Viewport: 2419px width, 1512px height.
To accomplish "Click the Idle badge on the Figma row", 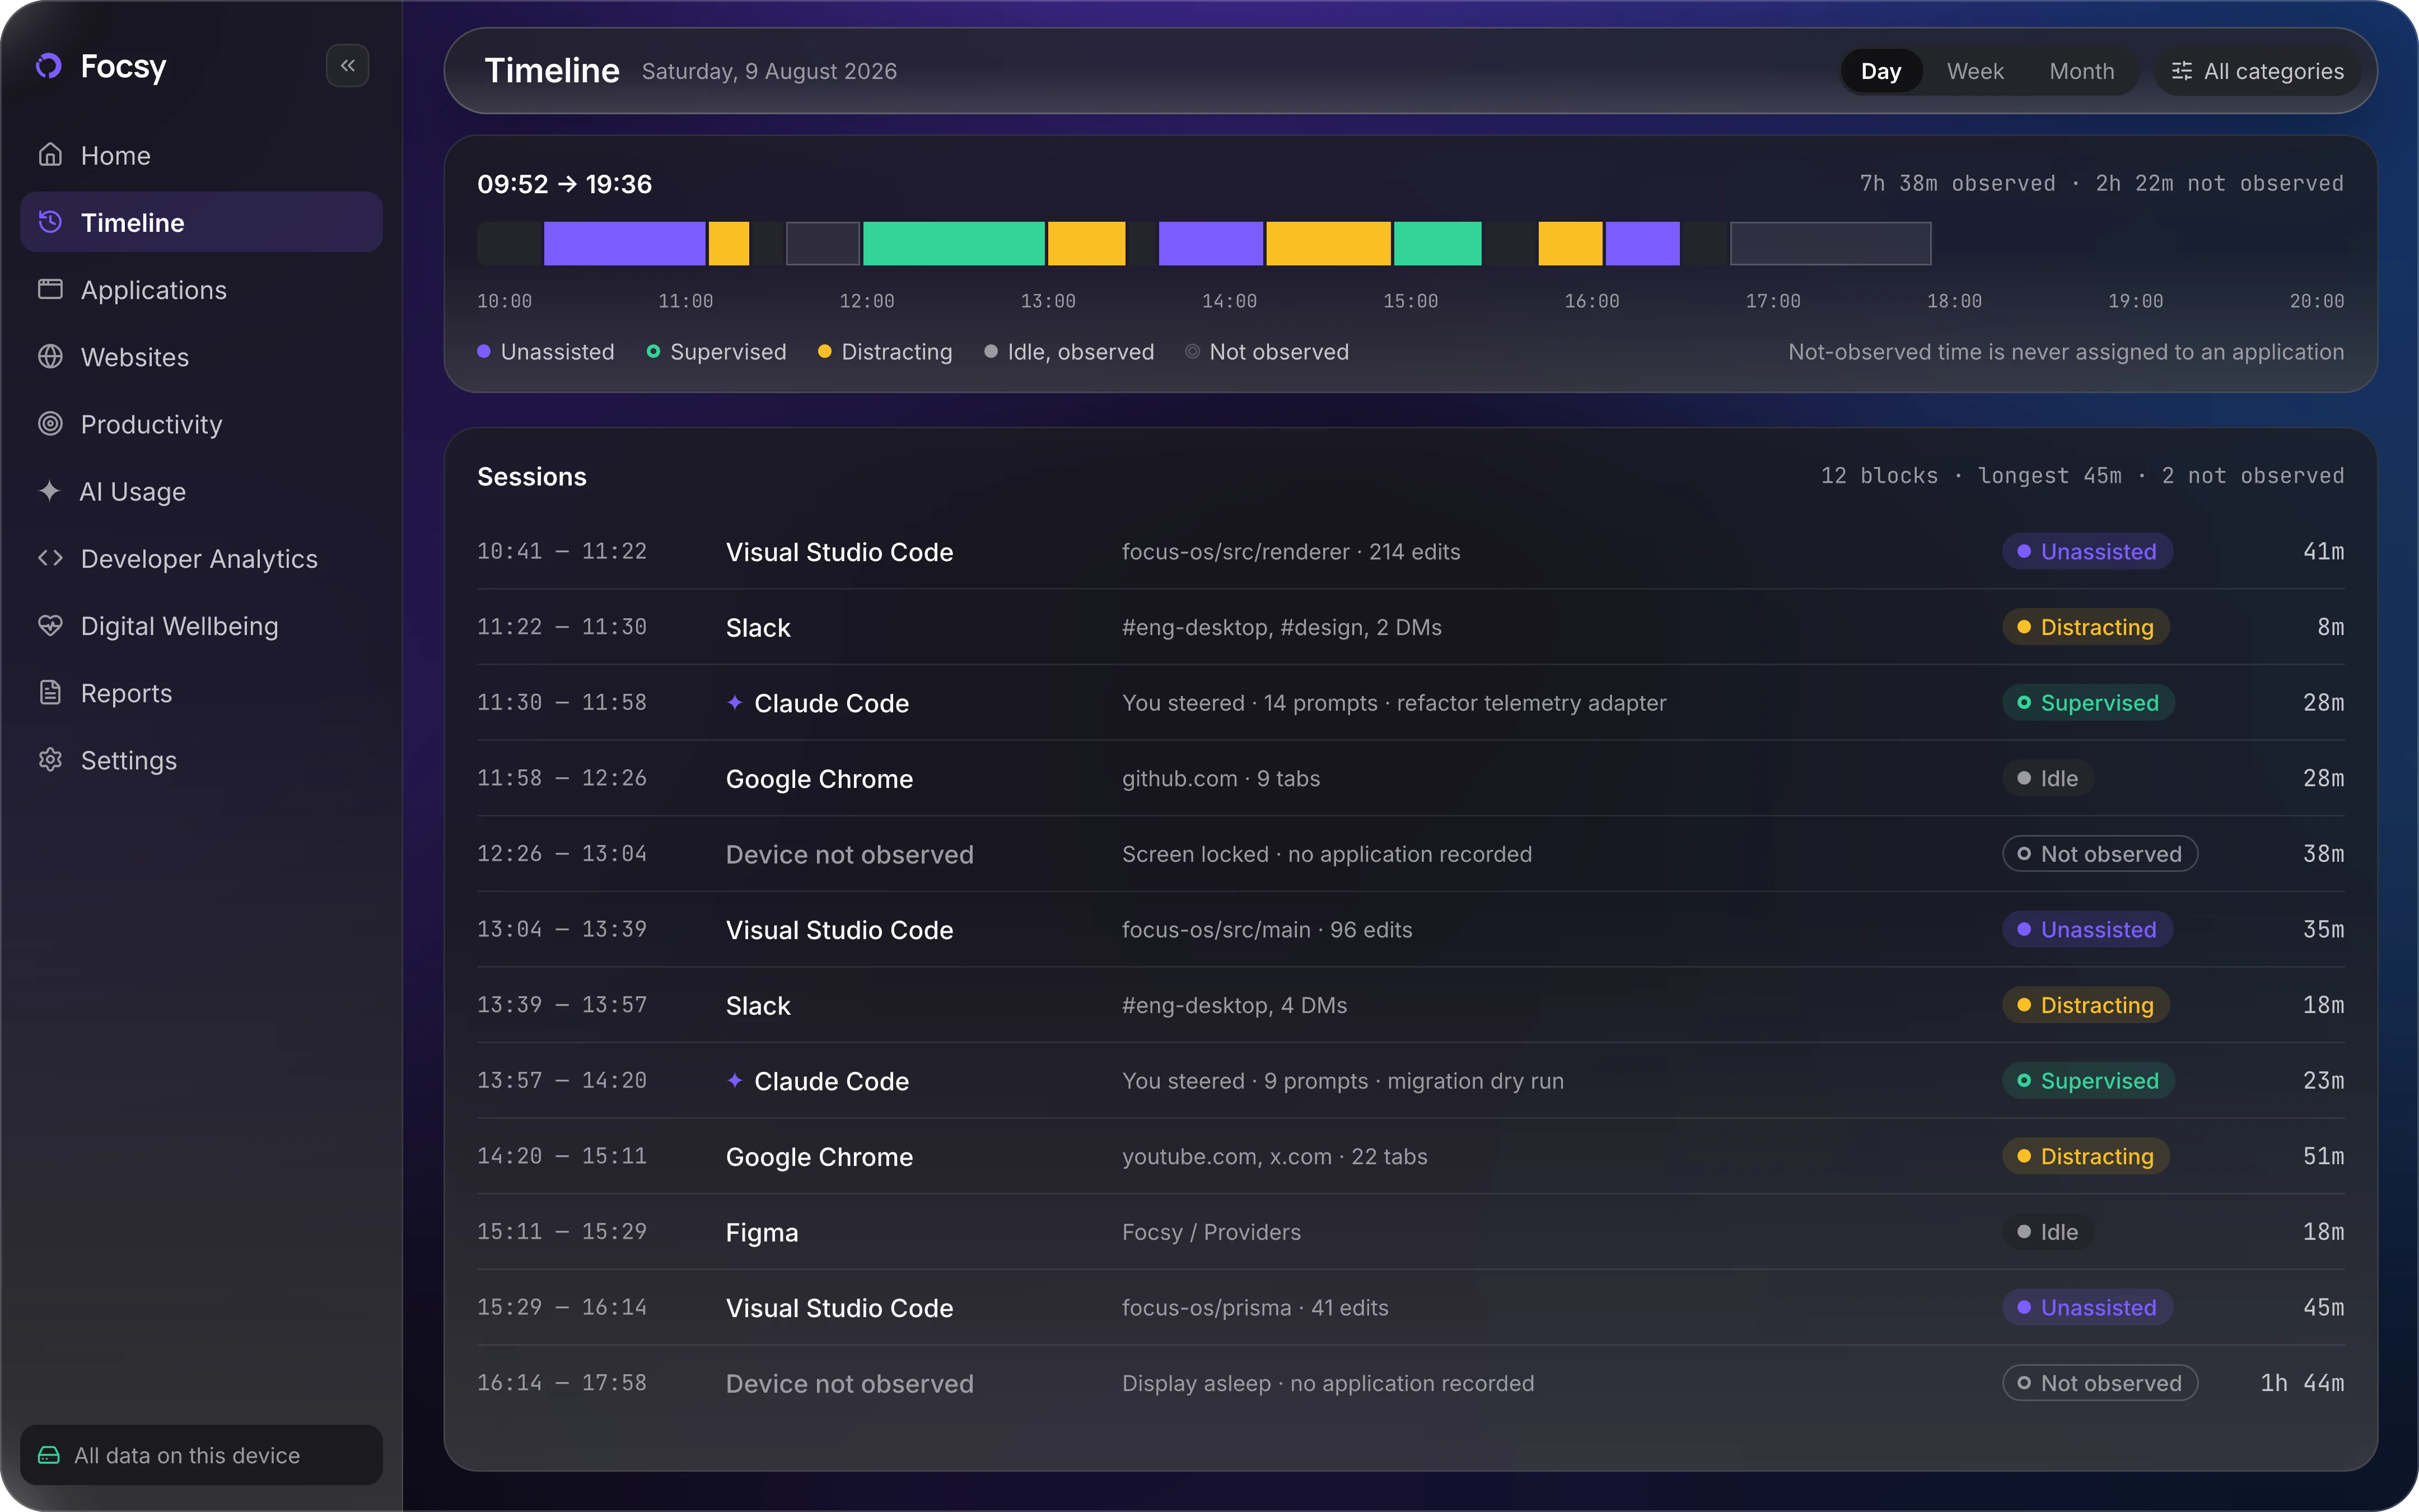I will [x=2048, y=1232].
